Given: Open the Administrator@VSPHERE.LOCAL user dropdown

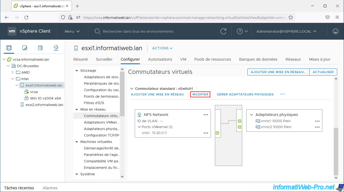Looking at the screenshot, I should coord(286,31).
